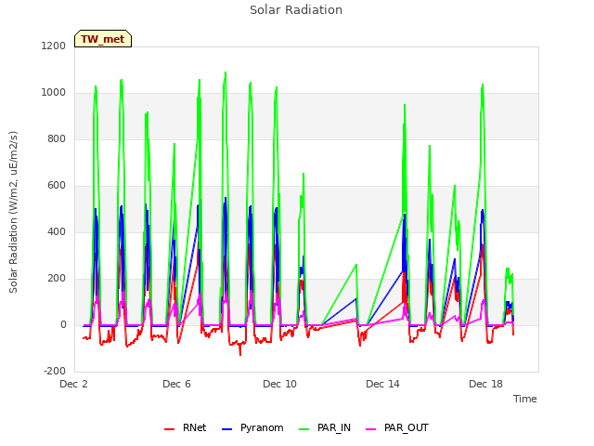Click the magenta PAR_OUT legend color marker
The height and width of the screenshot is (446, 594).
tap(371, 429)
